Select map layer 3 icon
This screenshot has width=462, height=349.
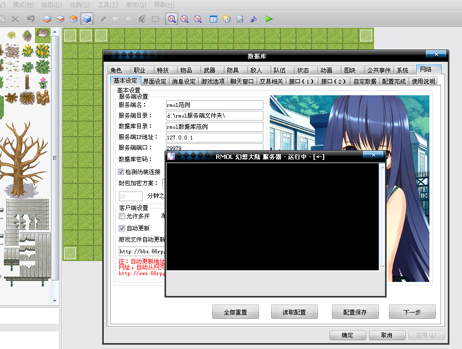(74, 19)
